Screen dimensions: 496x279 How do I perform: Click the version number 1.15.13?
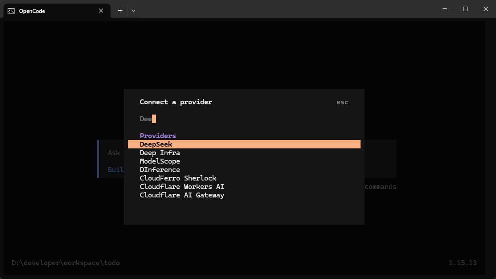[463, 263]
